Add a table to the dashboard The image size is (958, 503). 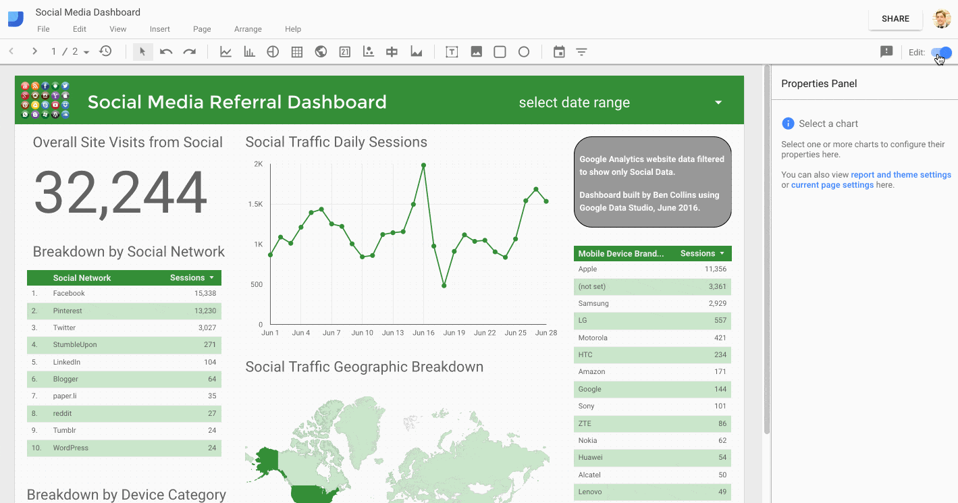(x=296, y=51)
